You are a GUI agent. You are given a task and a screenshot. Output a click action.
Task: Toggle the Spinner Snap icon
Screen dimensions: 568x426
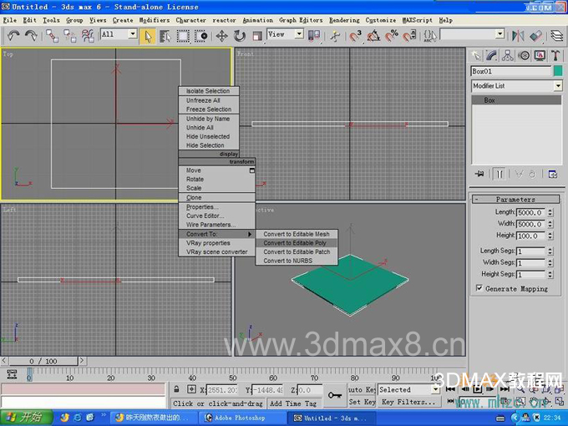point(409,36)
